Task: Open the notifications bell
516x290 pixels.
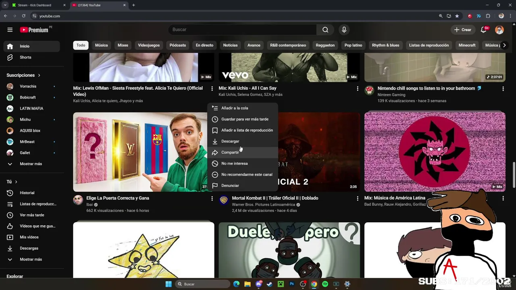Action: tap(484, 30)
